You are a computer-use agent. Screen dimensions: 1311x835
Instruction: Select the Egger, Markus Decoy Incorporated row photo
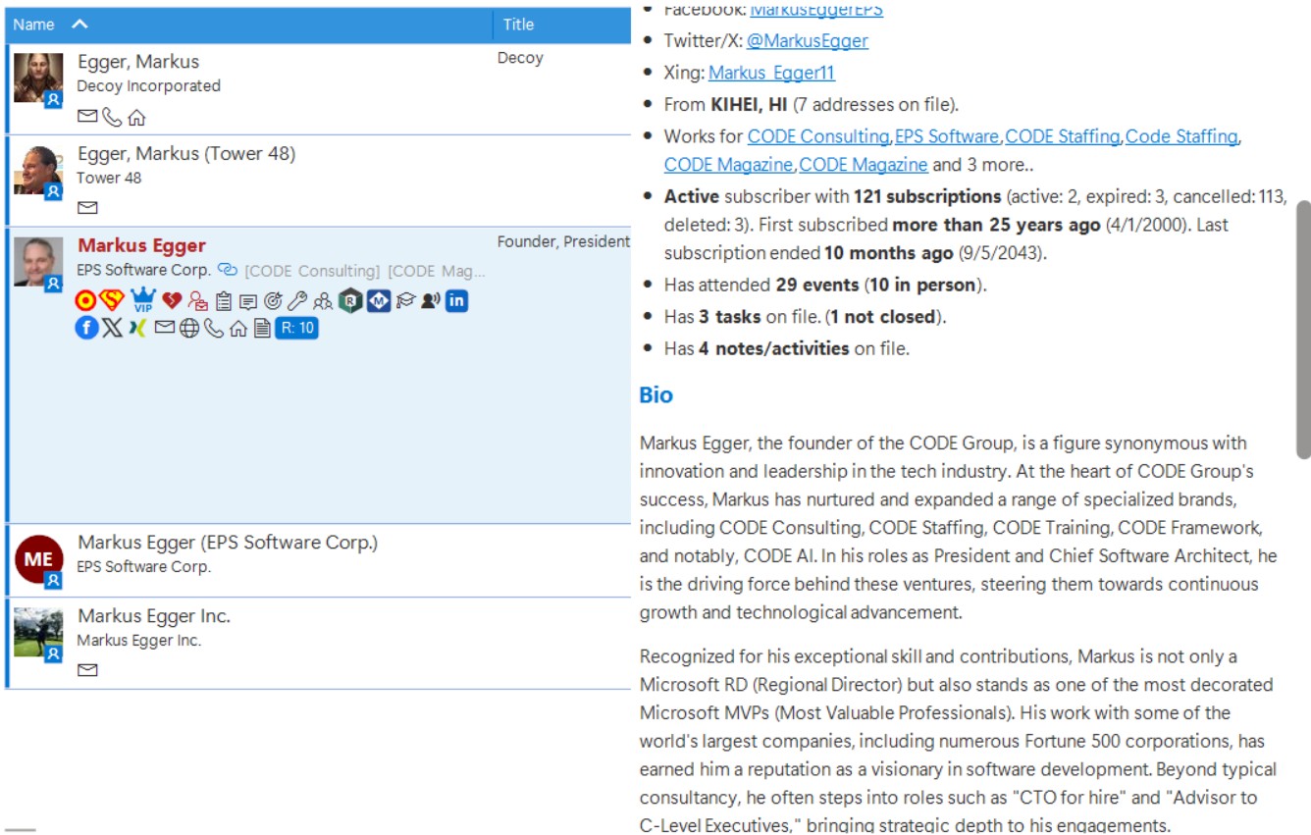38,78
